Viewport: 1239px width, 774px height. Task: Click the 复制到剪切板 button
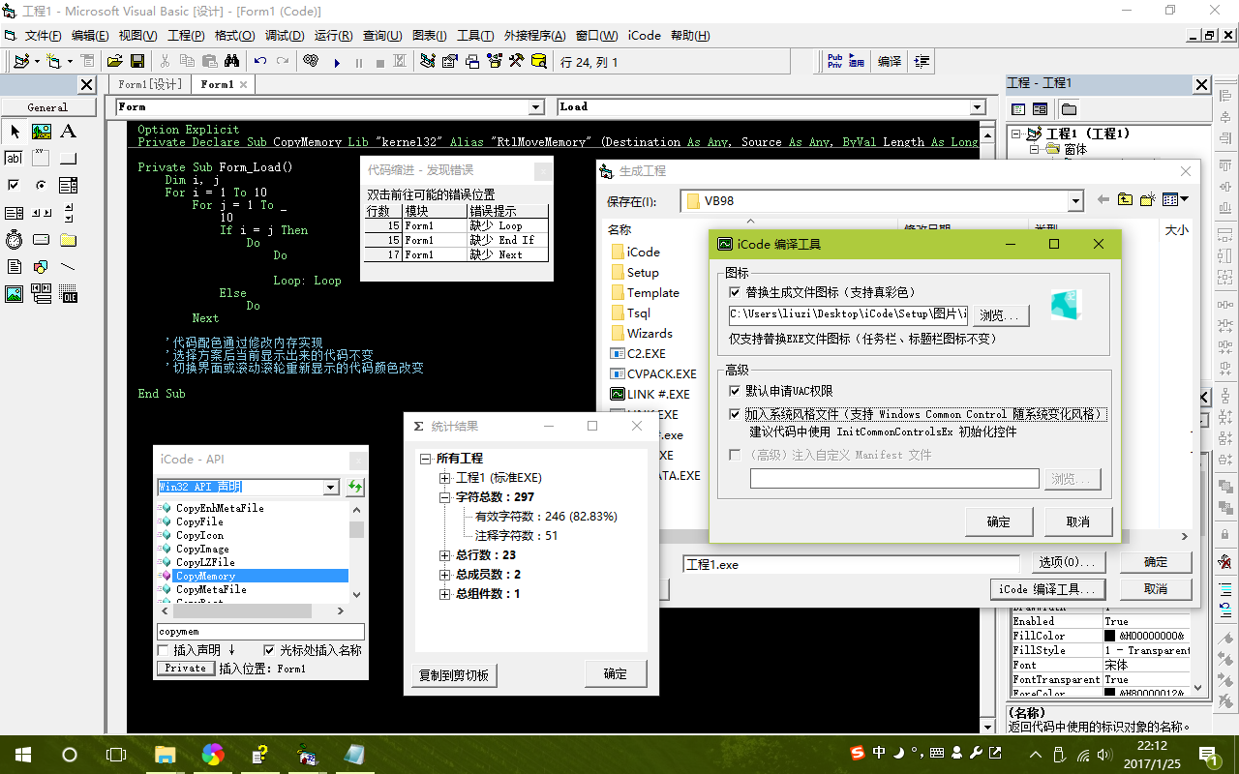454,674
